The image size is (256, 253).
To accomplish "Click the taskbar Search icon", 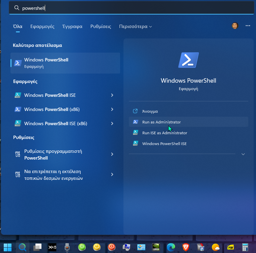I will 22,247.
